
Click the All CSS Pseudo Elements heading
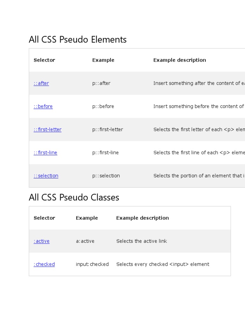78,40
